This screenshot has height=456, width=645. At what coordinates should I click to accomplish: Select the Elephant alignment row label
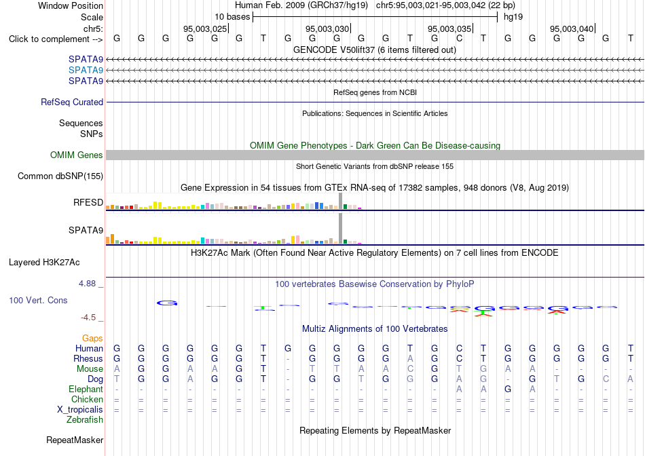pyautogui.click(x=86, y=389)
